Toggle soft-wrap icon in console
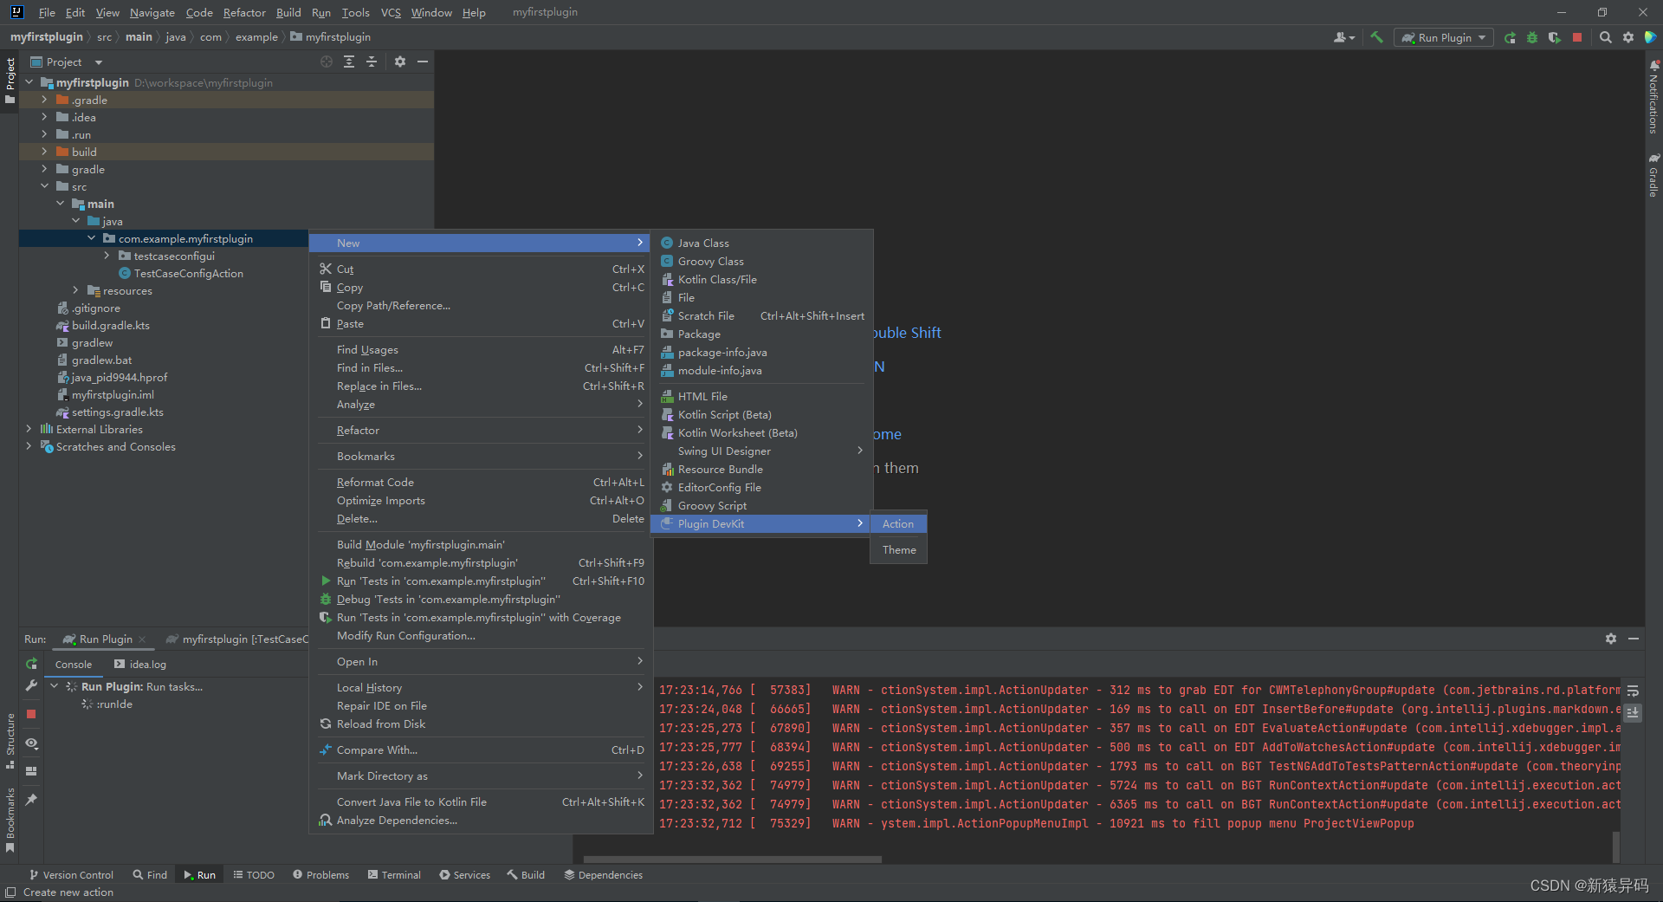The height and width of the screenshot is (902, 1663). point(1633,691)
